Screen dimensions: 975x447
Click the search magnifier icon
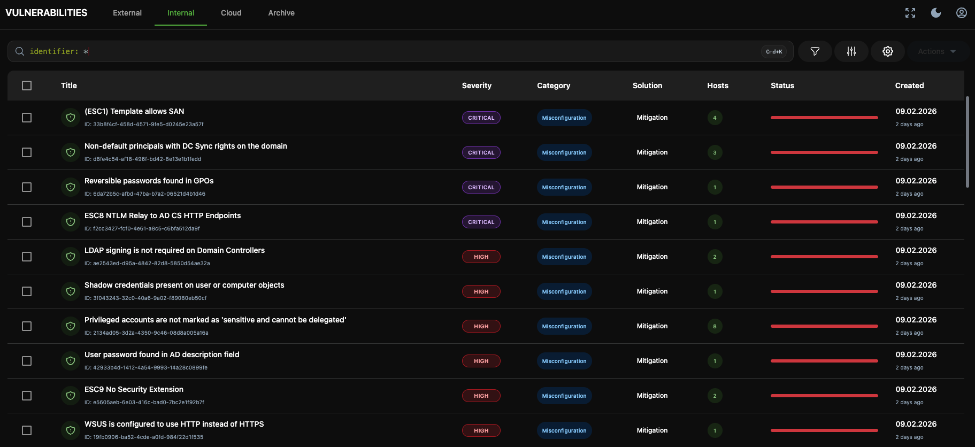click(x=20, y=51)
